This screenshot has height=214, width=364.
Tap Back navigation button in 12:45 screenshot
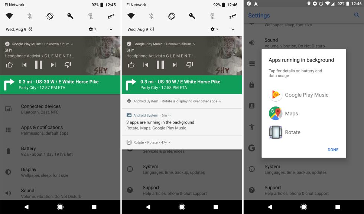[x=26, y=207]
